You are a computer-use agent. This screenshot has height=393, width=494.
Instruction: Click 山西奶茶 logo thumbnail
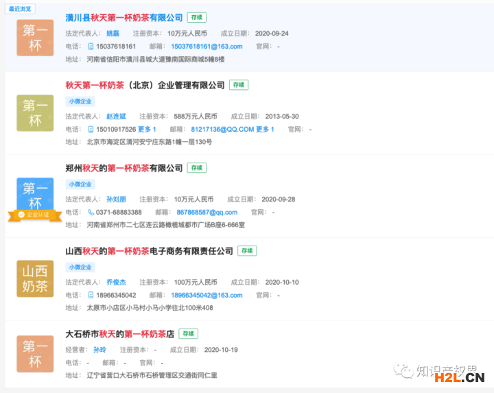click(x=35, y=278)
